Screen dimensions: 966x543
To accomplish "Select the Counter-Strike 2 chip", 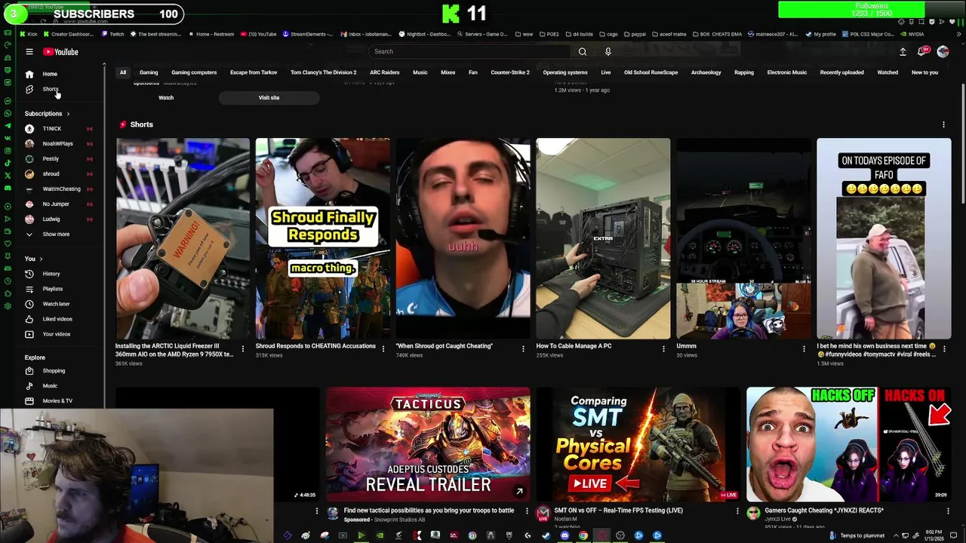I will click(x=510, y=72).
